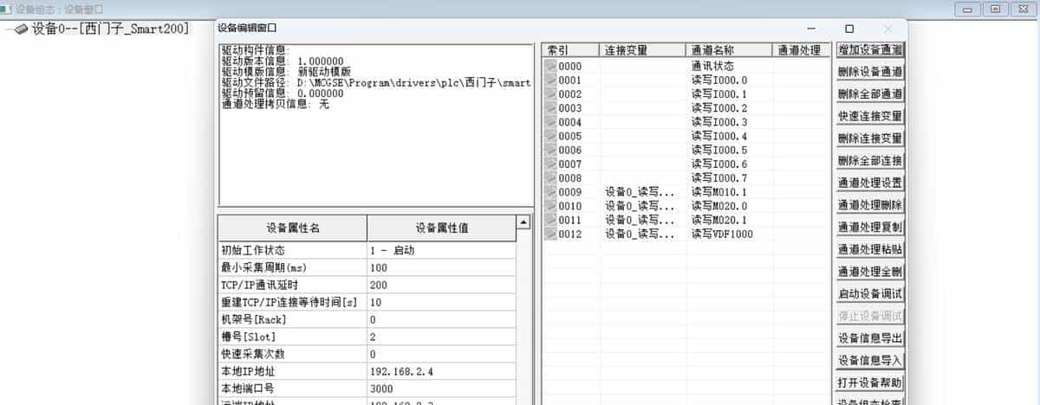Maximize the 设备编辑窗口 dialog
The image size is (1040, 405).
tap(849, 29)
